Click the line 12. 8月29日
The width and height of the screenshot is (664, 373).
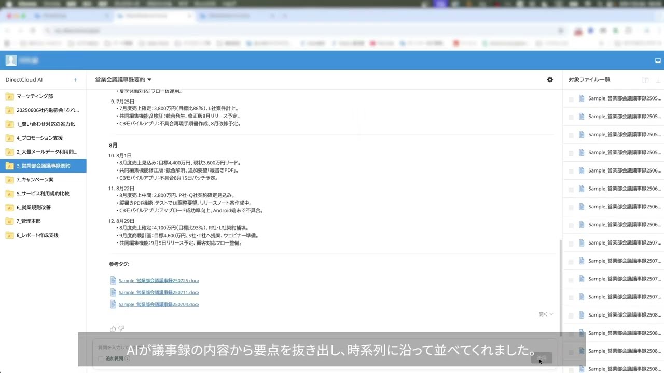121,221
